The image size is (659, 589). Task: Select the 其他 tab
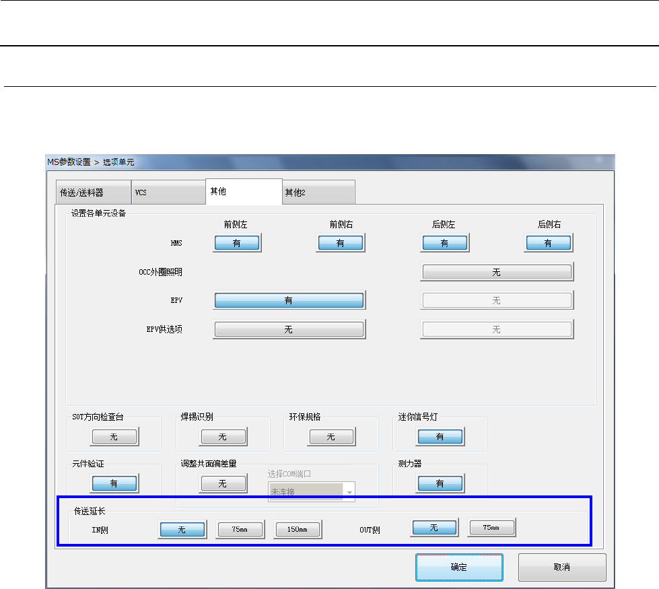(244, 192)
